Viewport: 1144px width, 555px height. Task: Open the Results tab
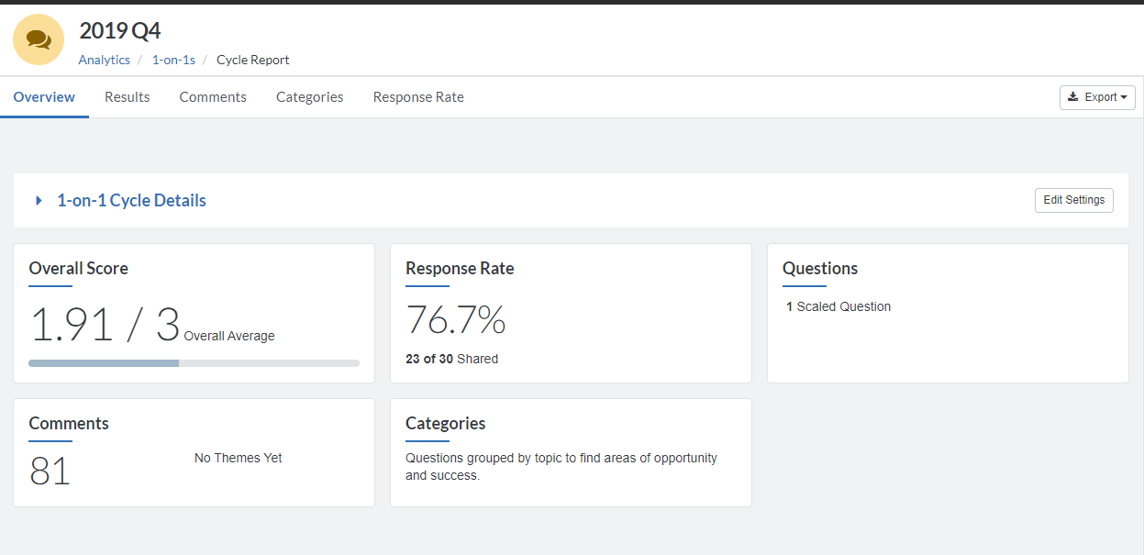(128, 97)
